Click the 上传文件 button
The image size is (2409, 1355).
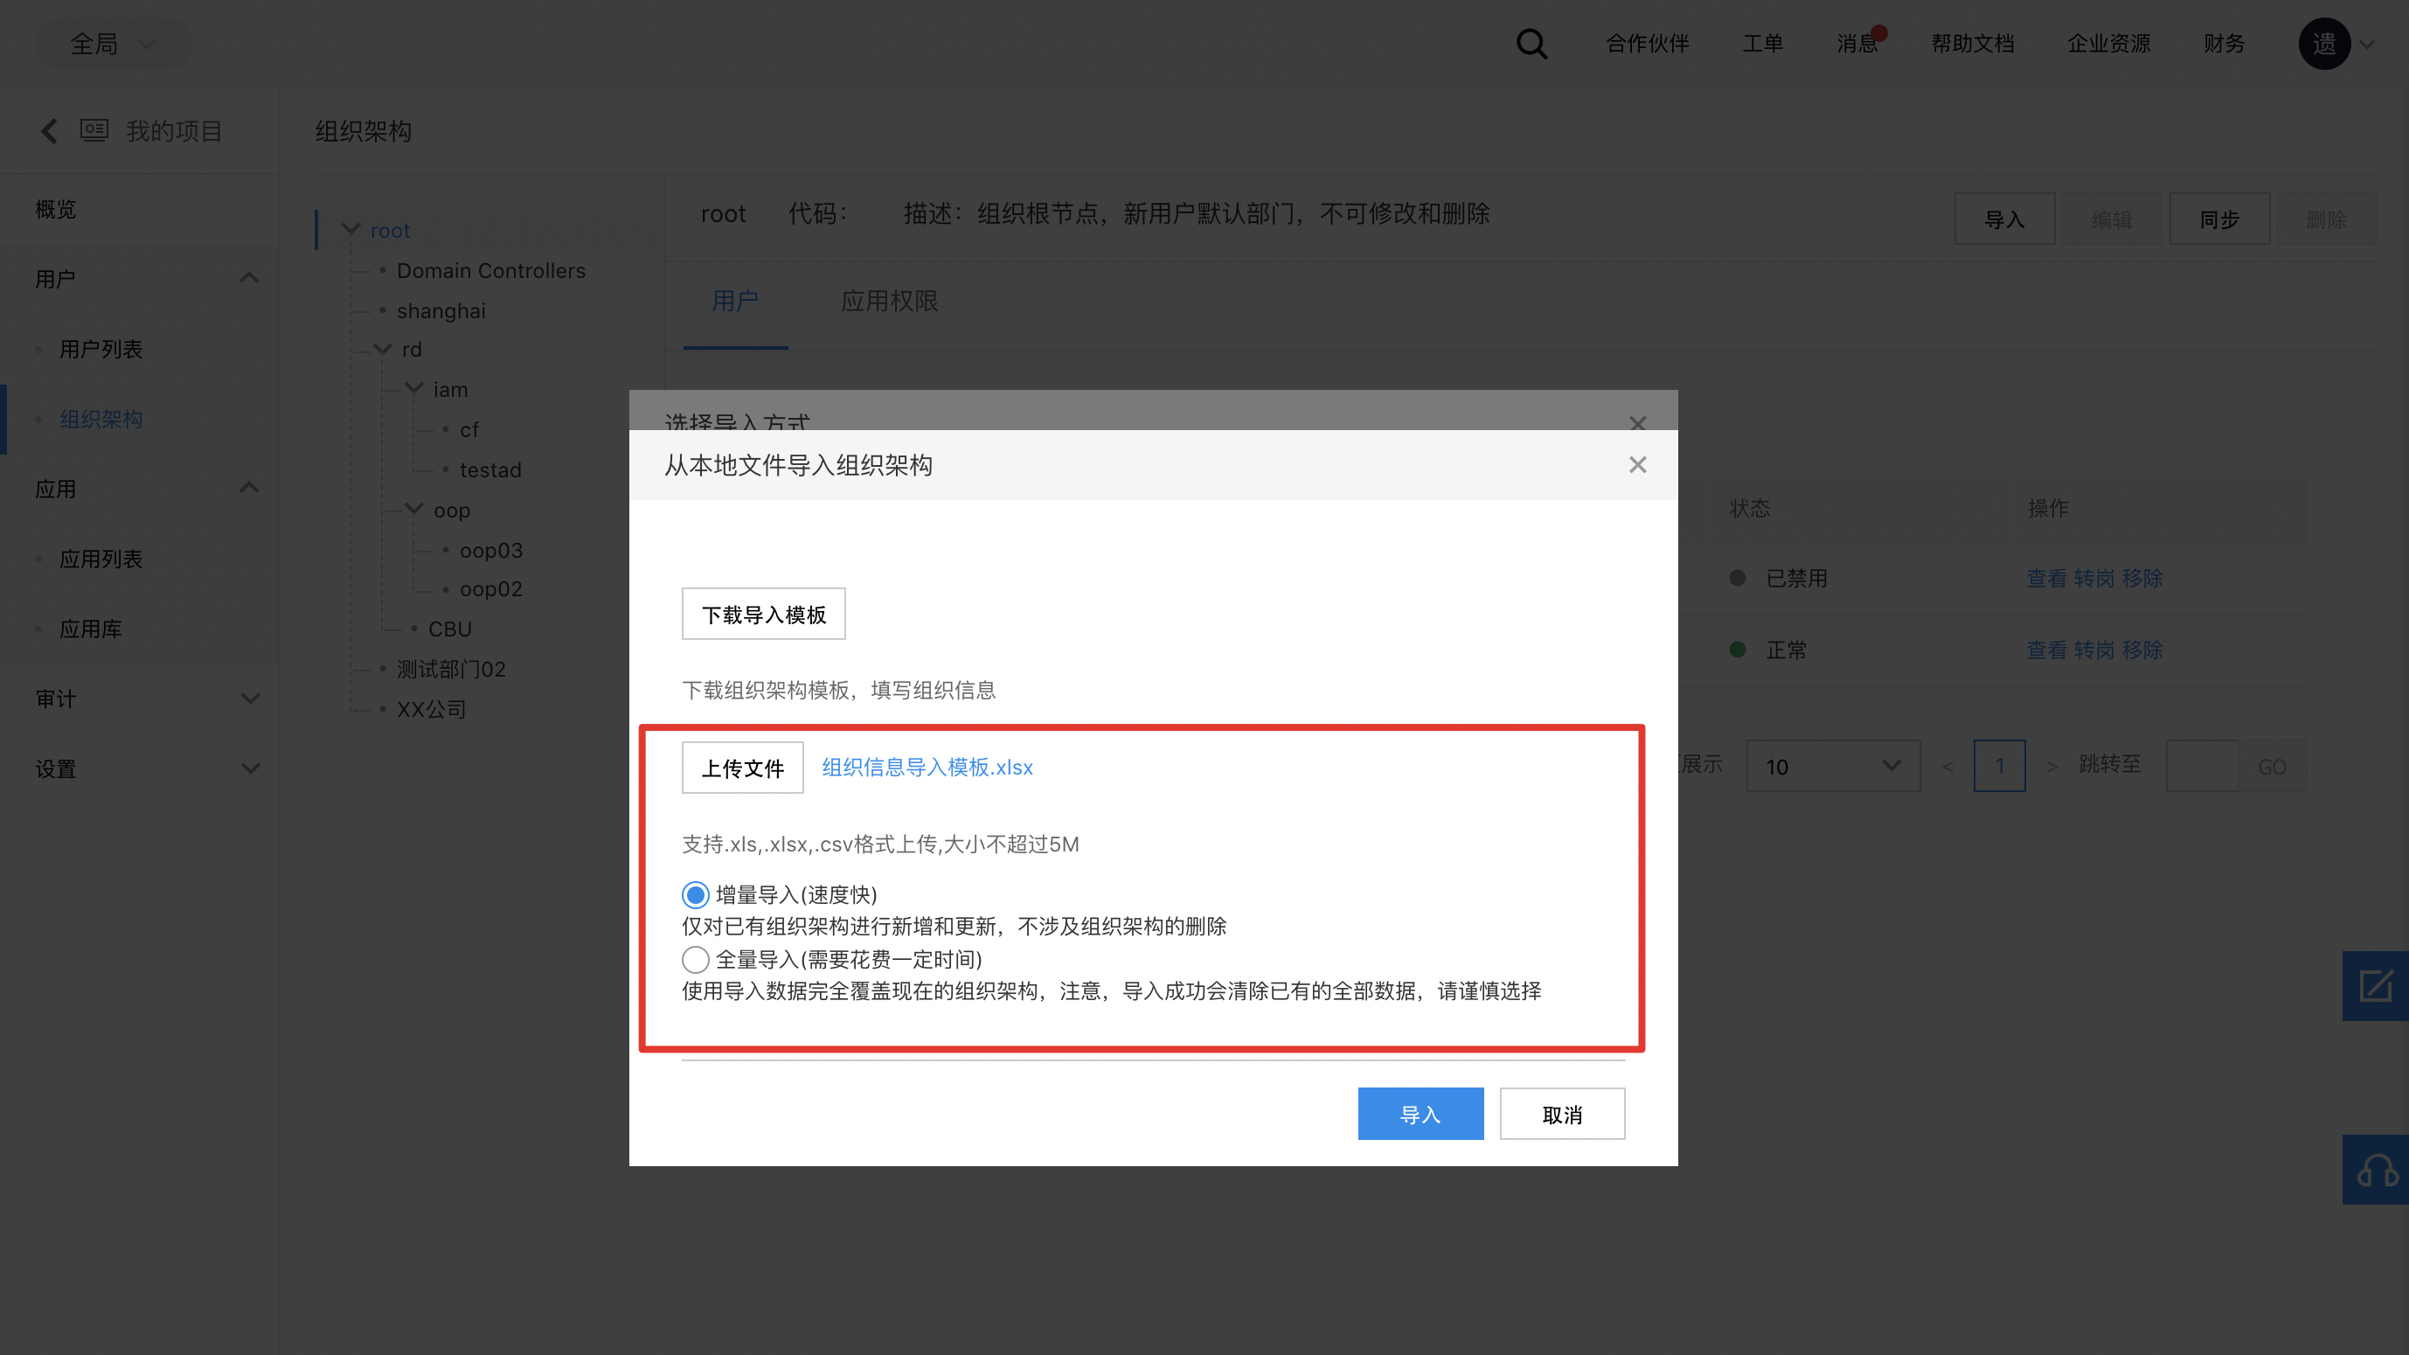[742, 768]
